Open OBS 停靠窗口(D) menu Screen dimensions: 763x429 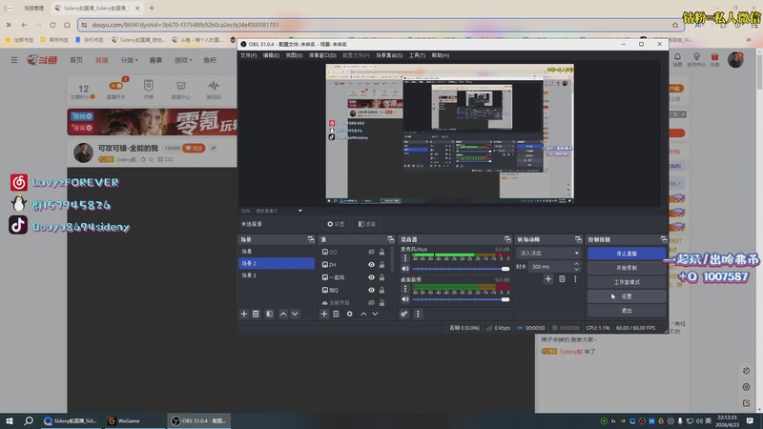coord(322,55)
